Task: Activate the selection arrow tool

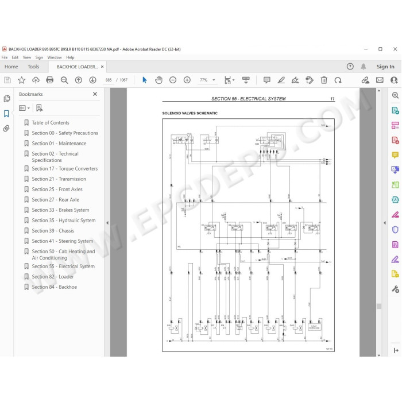Action: [144, 80]
